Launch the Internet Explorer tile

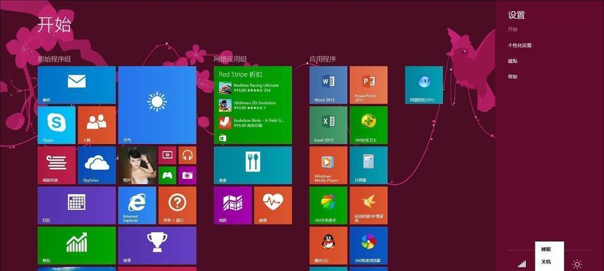137,205
